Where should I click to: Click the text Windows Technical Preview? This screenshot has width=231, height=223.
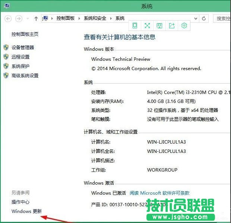[x=121, y=59]
